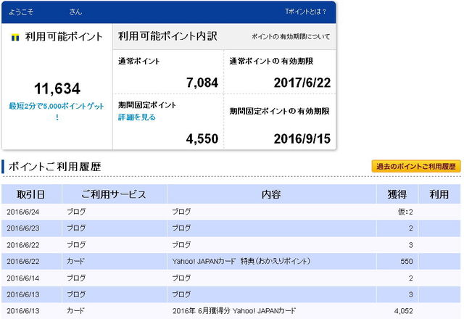The image size is (464, 319).
Task: Click the ようこそ greeting text
Action: [x=21, y=12]
